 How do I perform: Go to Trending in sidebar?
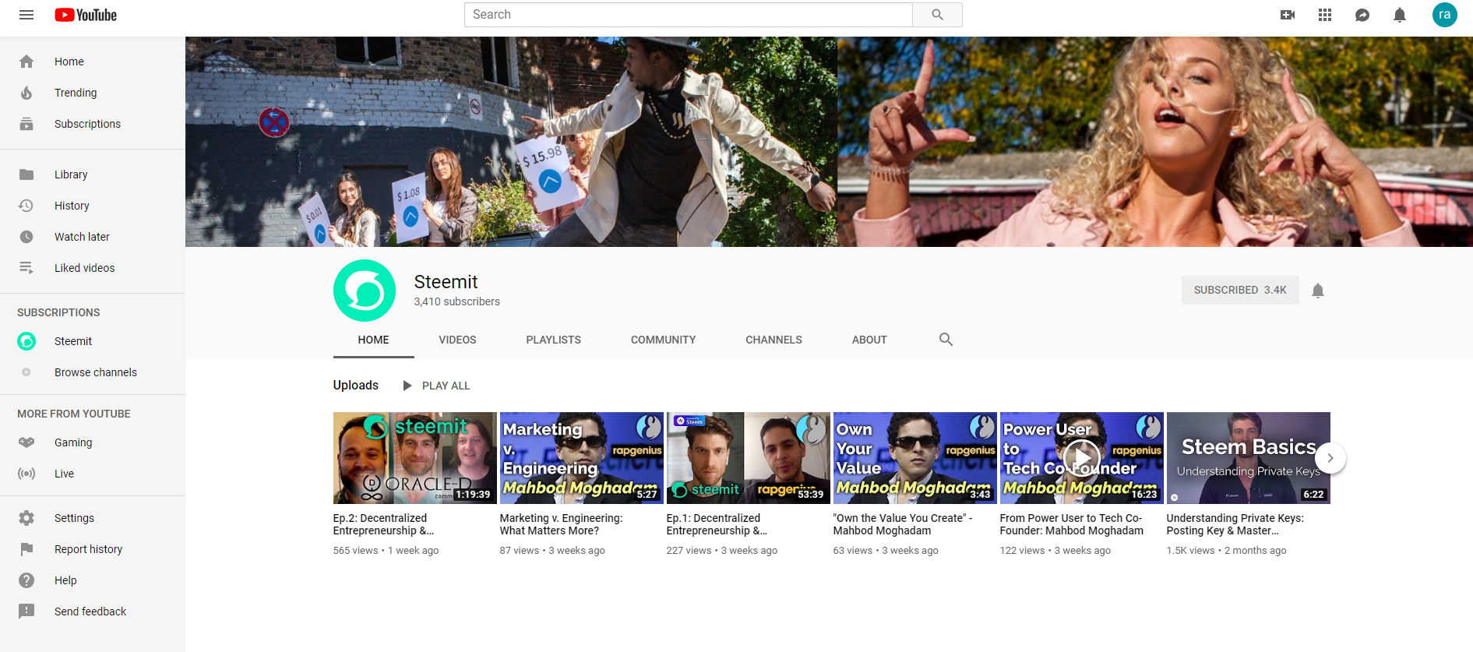point(93,93)
